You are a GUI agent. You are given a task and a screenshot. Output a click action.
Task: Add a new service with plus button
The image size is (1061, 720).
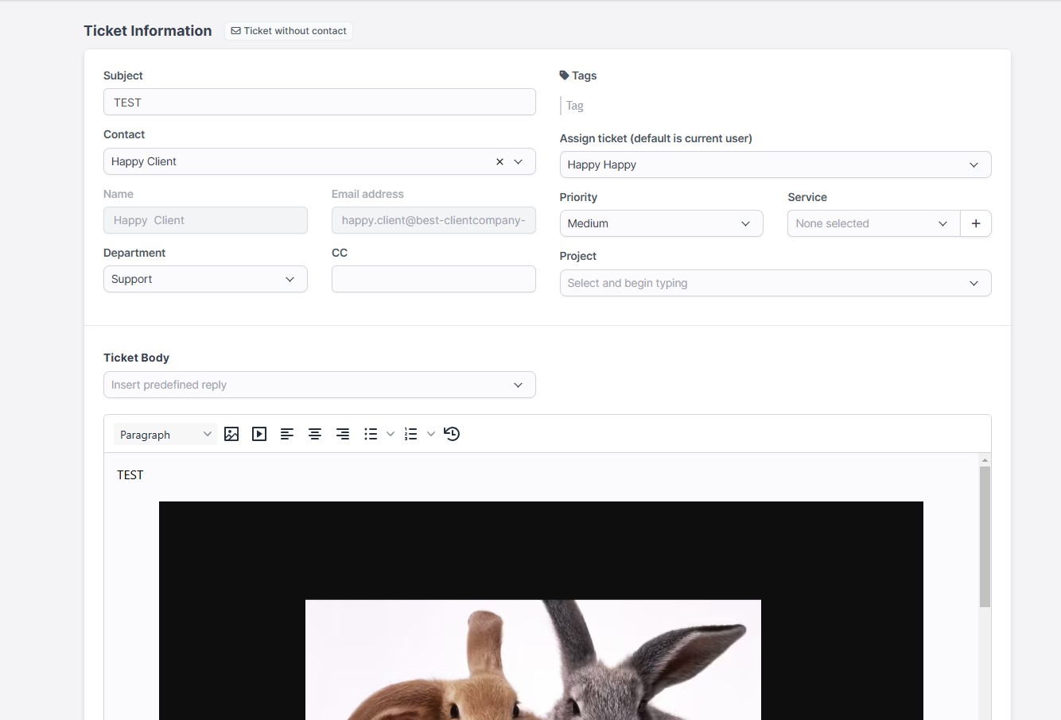(976, 223)
